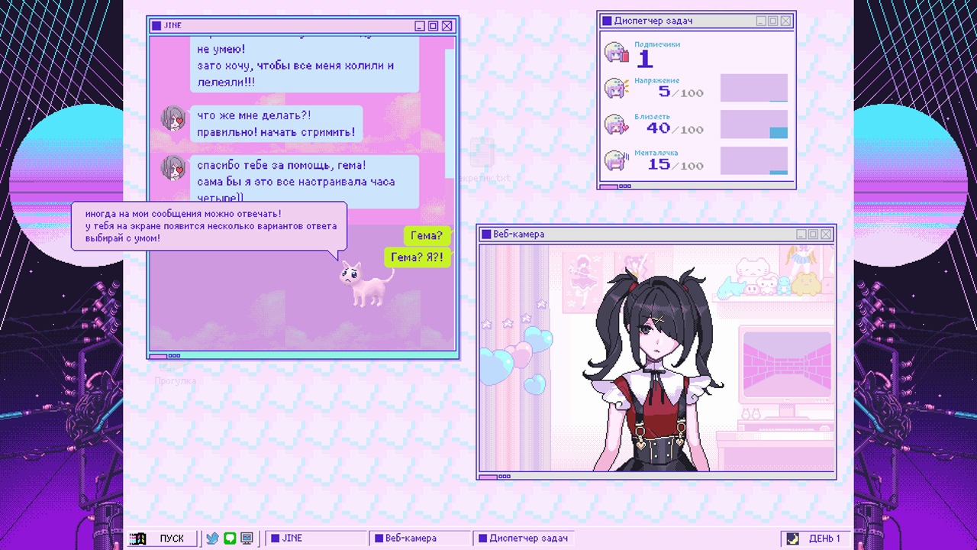This screenshot has height=550, width=977.
Task: Close the JINE chat window
Action: tap(447, 26)
